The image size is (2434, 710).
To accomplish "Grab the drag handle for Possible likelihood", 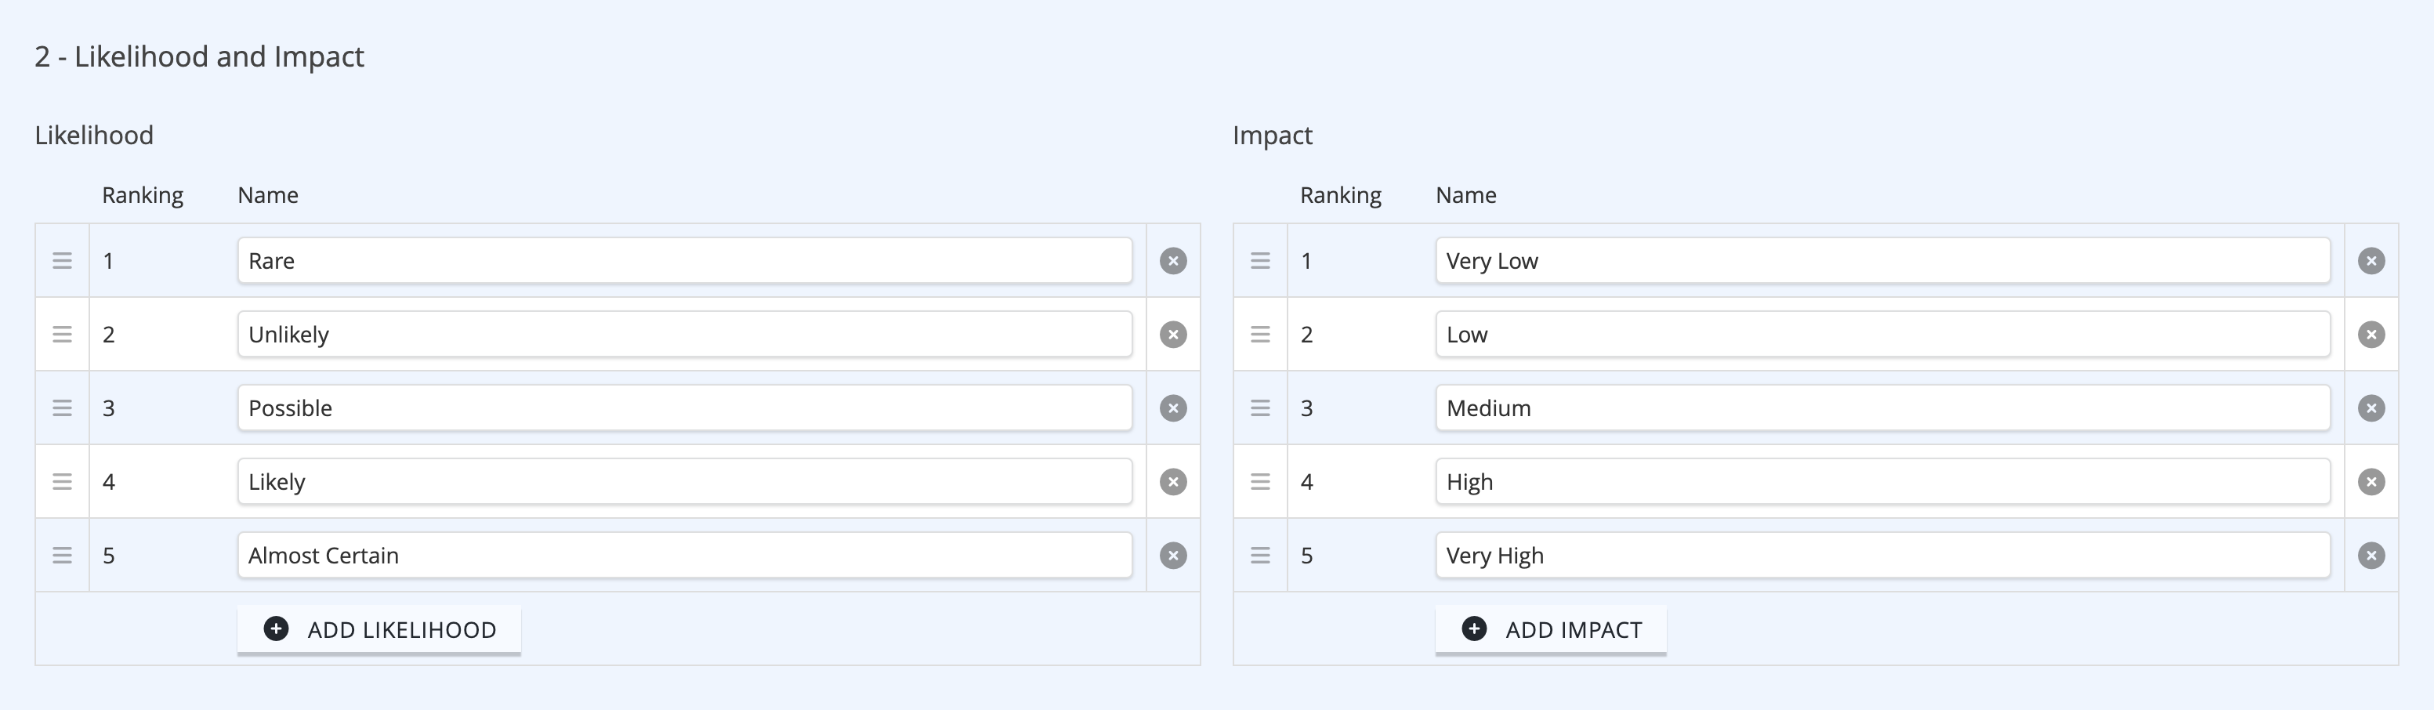I will point(63,408).
